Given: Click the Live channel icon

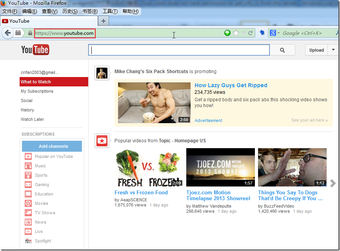Looking at the screenshot, I should pyautogui.click(x=28, y=231).
